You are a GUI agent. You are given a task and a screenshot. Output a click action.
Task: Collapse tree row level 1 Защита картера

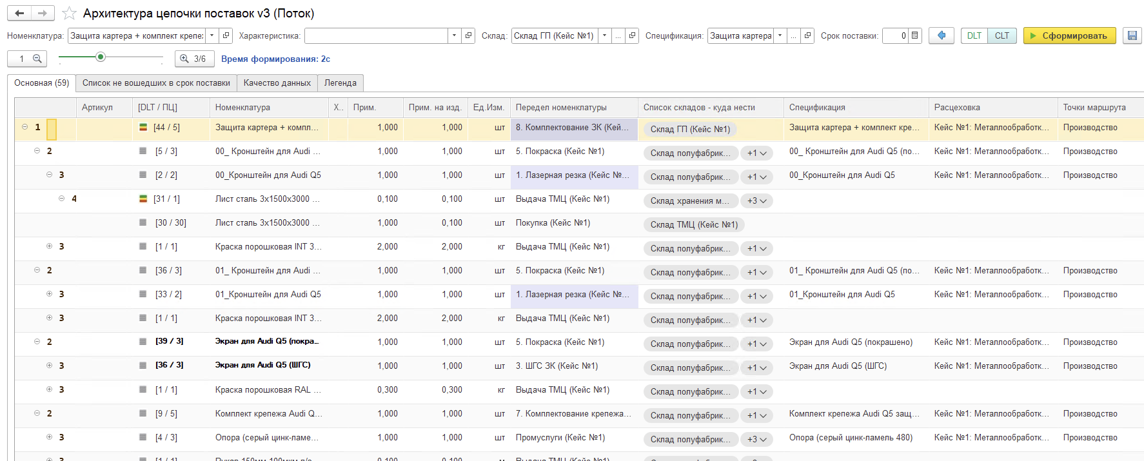(x=25, y=127)
